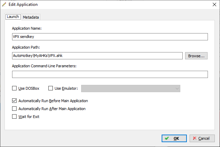The height and width of the screenshot is (147, 220).
Task: Toggle the Wait for Exit checkbox
Action: pyautogui.click(x=14, y=117)
